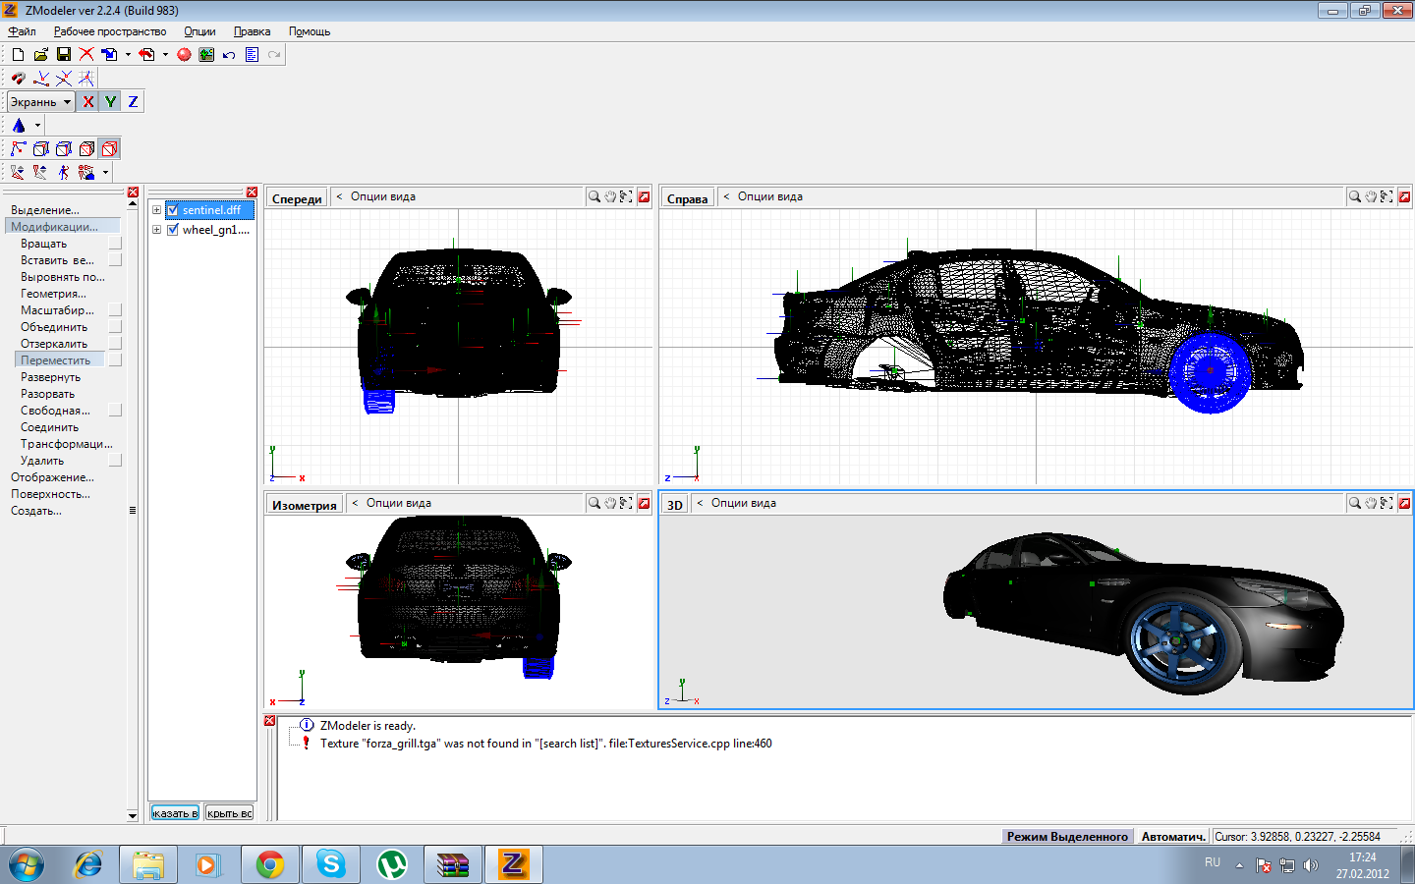Click the Справа viewport label tab
The height and width of the screenshot is (884, 1415).
[x=687, y=198]
